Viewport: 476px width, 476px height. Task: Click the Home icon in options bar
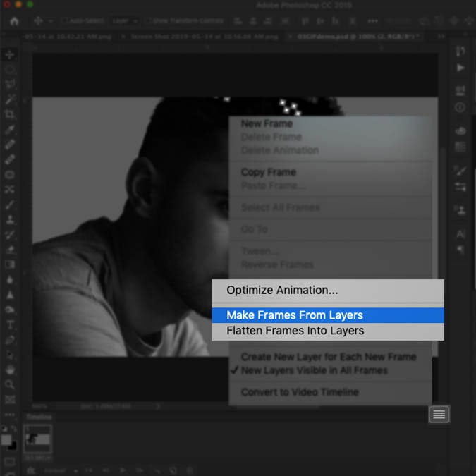13,21
